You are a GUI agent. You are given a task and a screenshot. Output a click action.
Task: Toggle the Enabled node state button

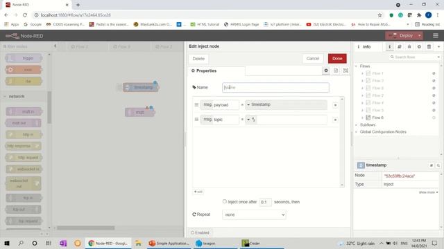coord(200,232)
